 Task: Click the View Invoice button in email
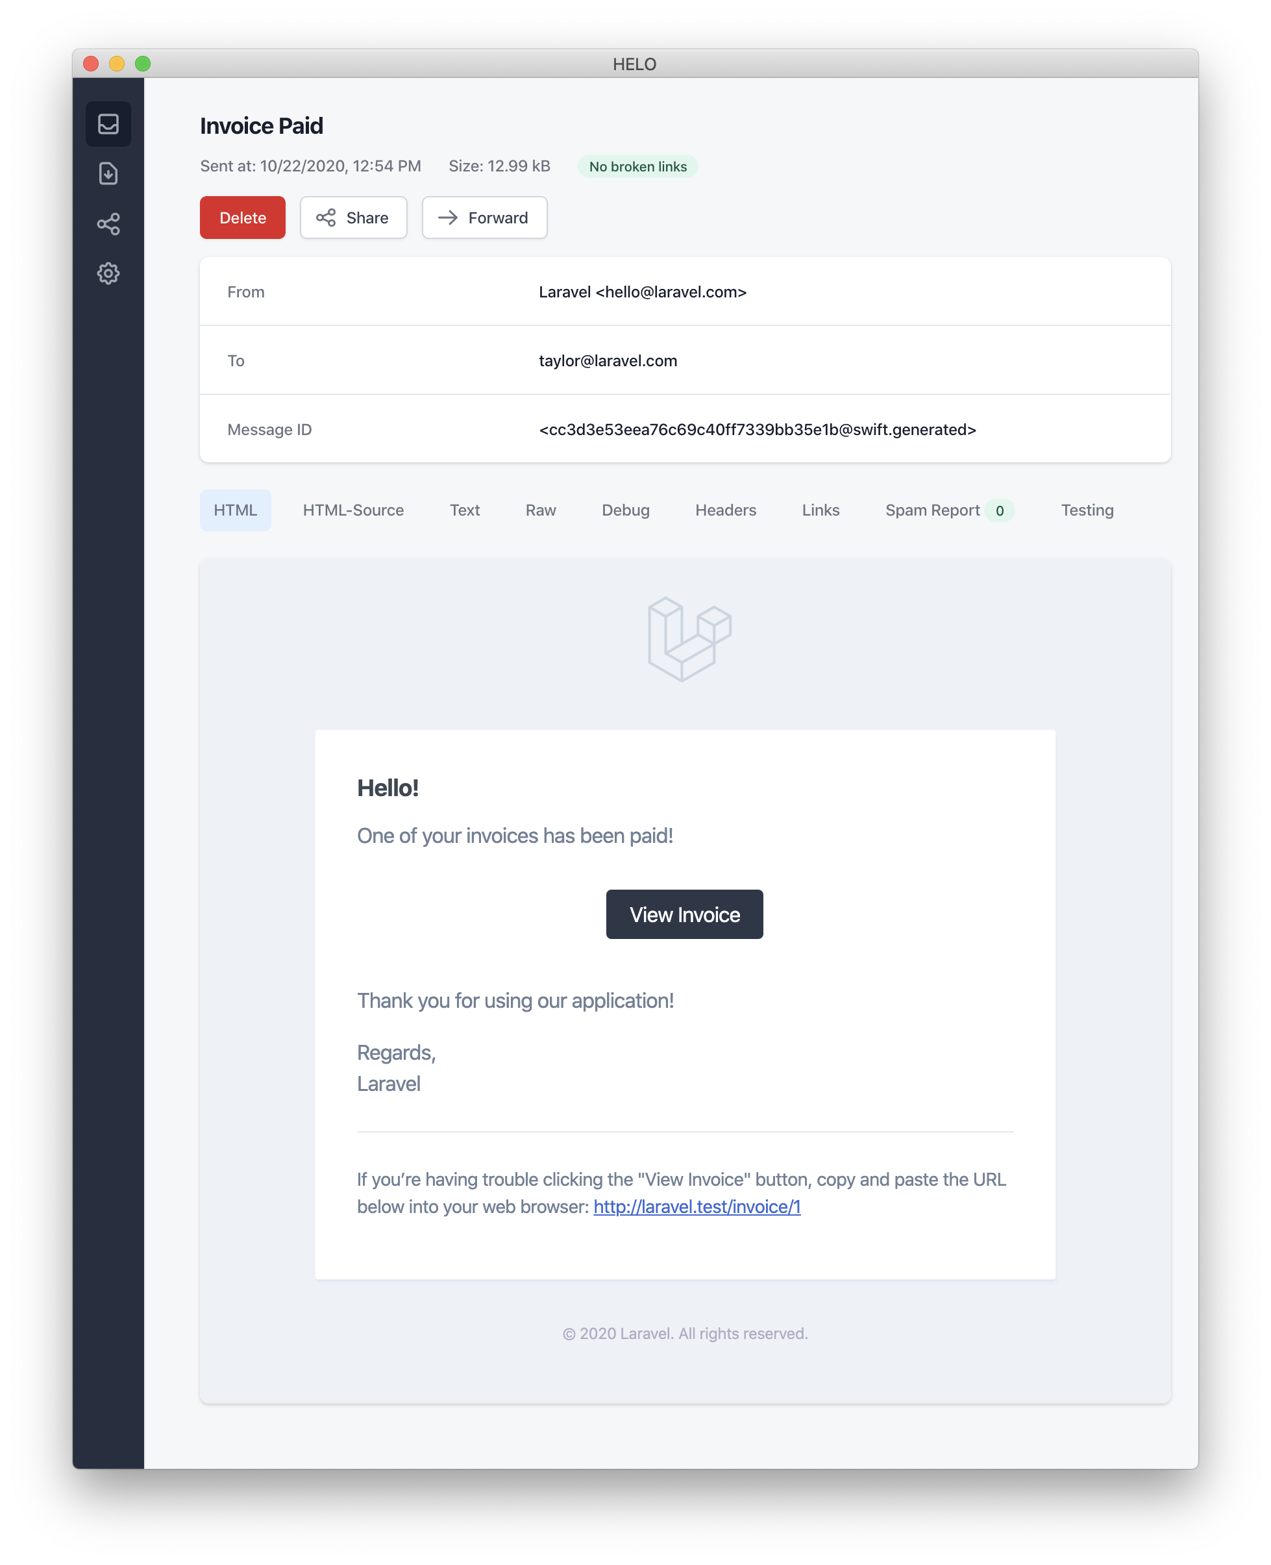tap(685, 914)
